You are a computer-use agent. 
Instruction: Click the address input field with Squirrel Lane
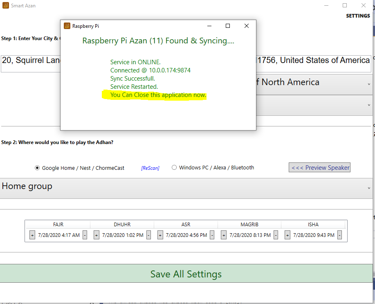coord(186,63)
